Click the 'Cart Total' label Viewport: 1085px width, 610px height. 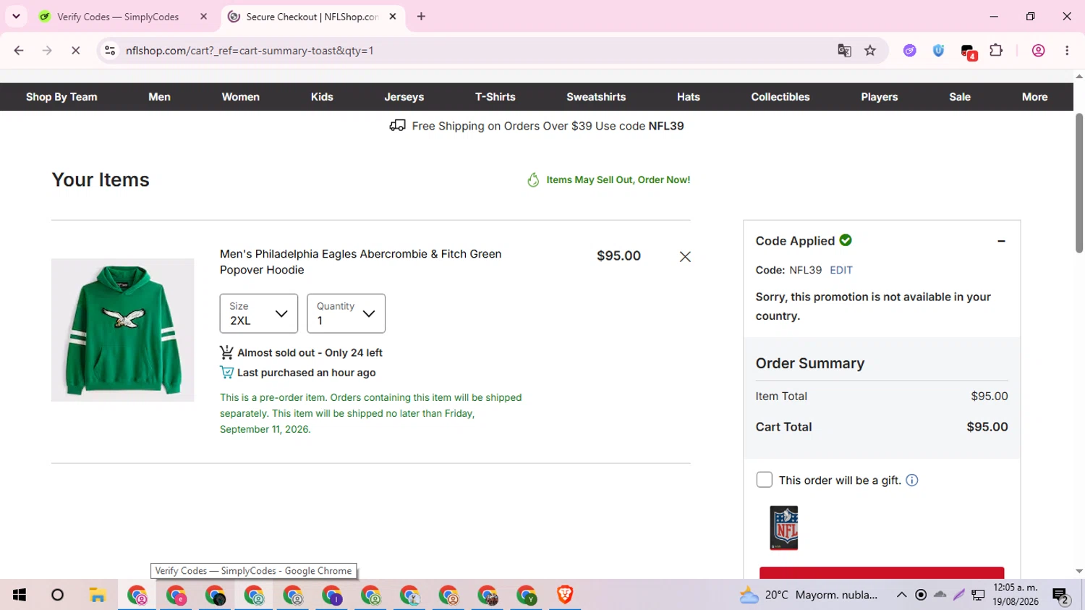coord(784,427)
